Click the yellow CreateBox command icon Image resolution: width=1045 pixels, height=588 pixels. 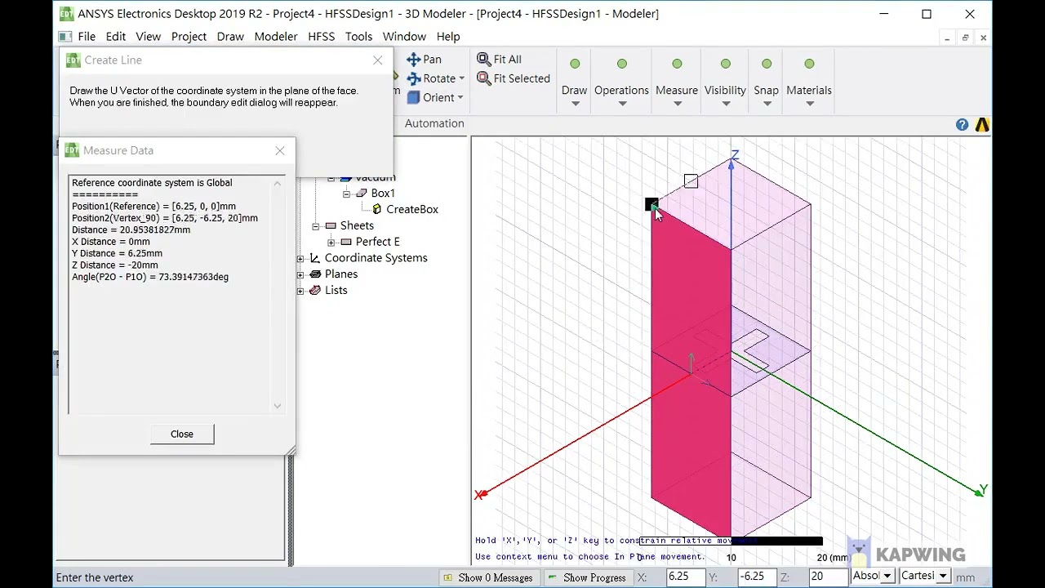tap(377, 210)
